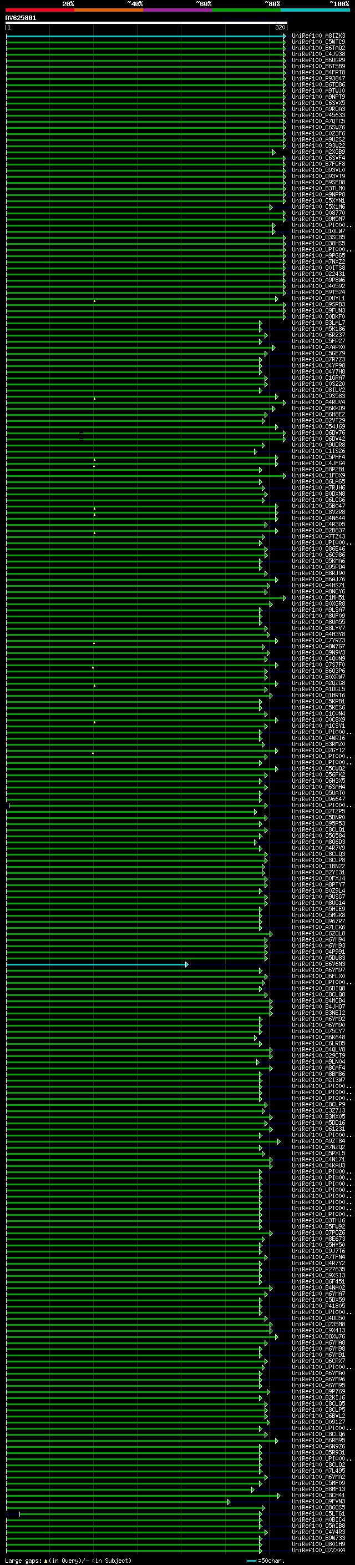Open hit UniRef100_B6UGR9
The height and width of the screenshot is (1565, 355).
(x=318, y=60)
